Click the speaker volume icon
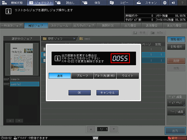Viewport: 187px width, 140px height. [173, 3]
